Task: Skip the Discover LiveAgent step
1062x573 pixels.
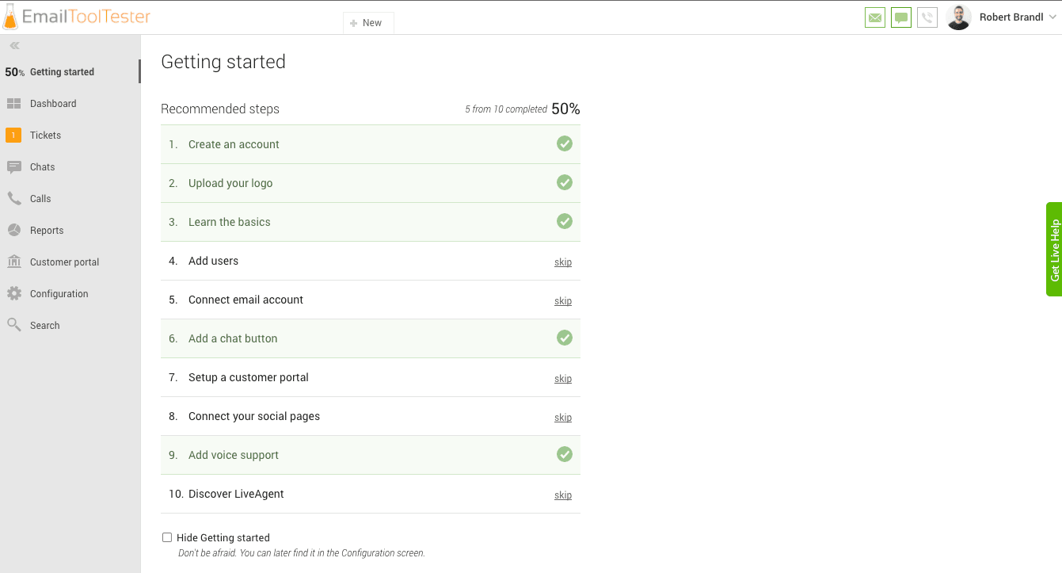Action: pos(563,495)
